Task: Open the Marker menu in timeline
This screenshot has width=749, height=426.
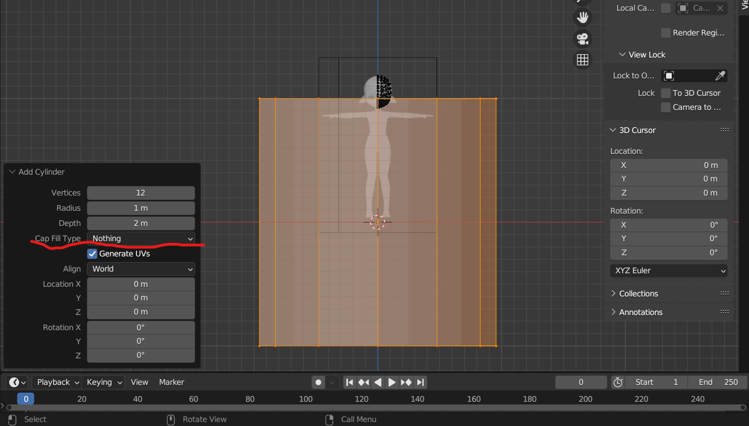Action: coord(171,382)
